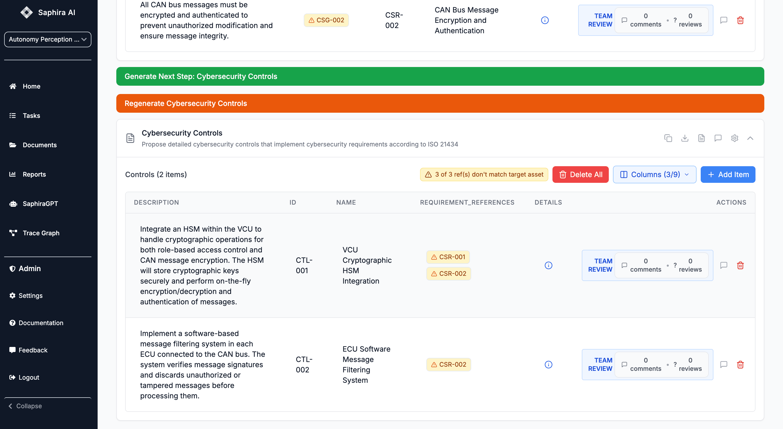The width and height of the screenshot is (783, 429).
Task: Open Reports in the sidebar
Action: pyautogui.click(x=34, y=174)
